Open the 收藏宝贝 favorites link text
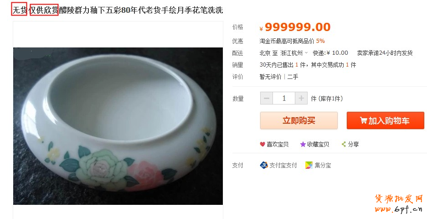Image resolution: width=427 pixels, height=219 pixels. tap(318, 144)
